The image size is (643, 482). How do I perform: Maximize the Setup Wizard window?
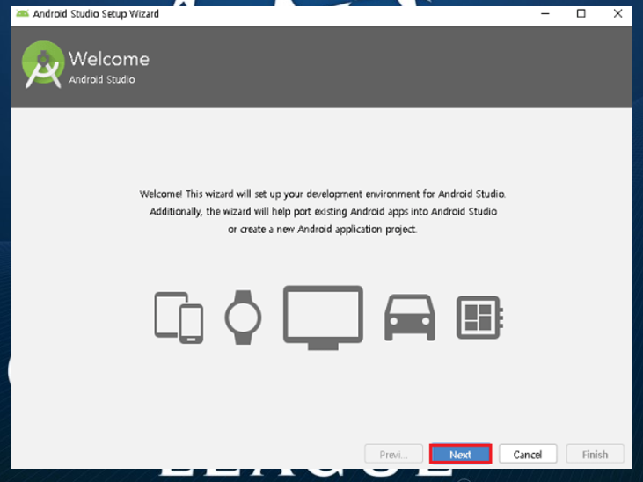click(x=581, y=13)
